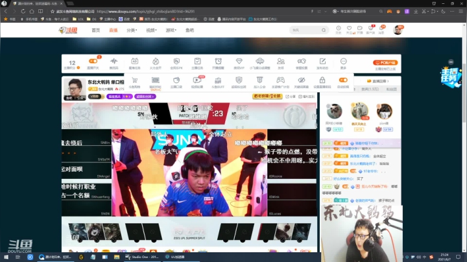Open the Windows Start menu
The image size is (467, 262).
(6, 257)
